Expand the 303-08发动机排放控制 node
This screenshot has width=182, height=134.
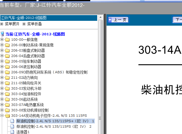tap(2, 110)
